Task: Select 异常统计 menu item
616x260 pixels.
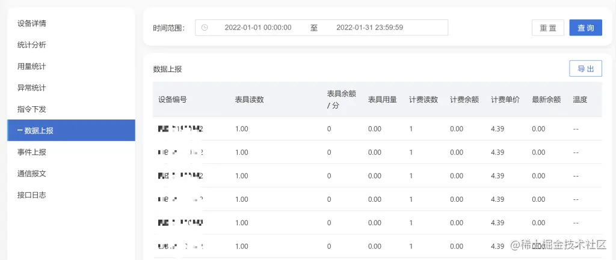Action: [x=32, y=88]
